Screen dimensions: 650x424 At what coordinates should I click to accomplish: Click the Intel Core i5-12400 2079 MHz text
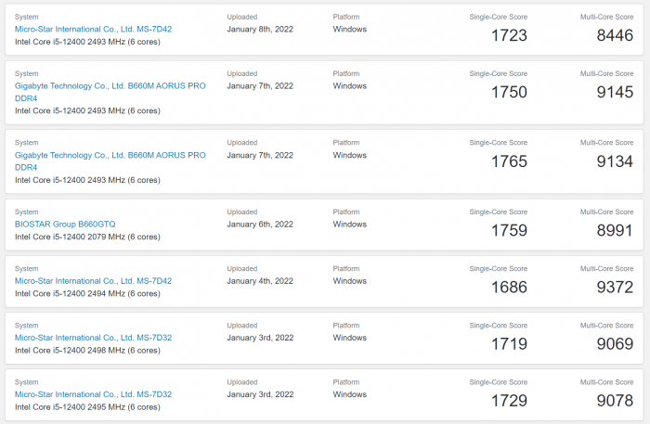point(87,237)
